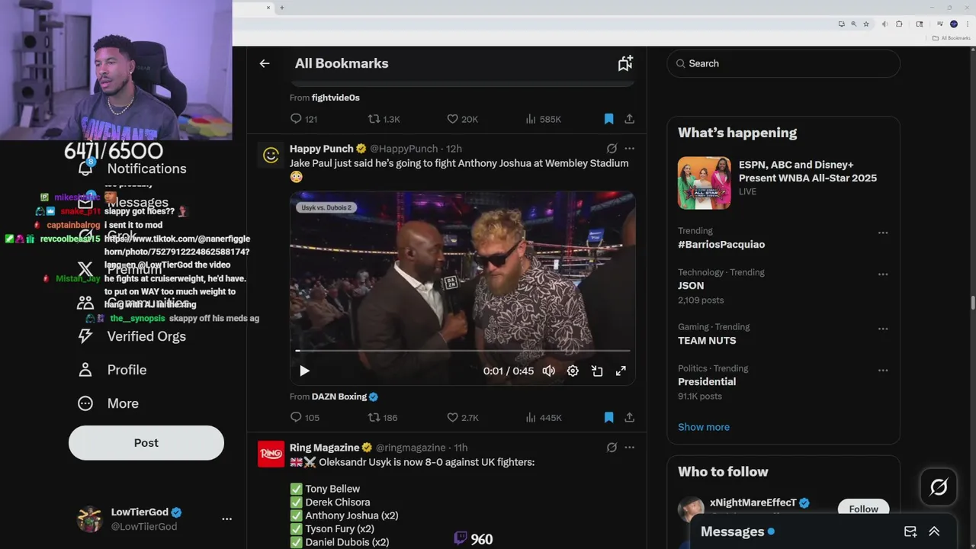Screen dimensions: 976x549
Task: Open the WNBA All-Star 2025 live event
Action: point(783,183)
